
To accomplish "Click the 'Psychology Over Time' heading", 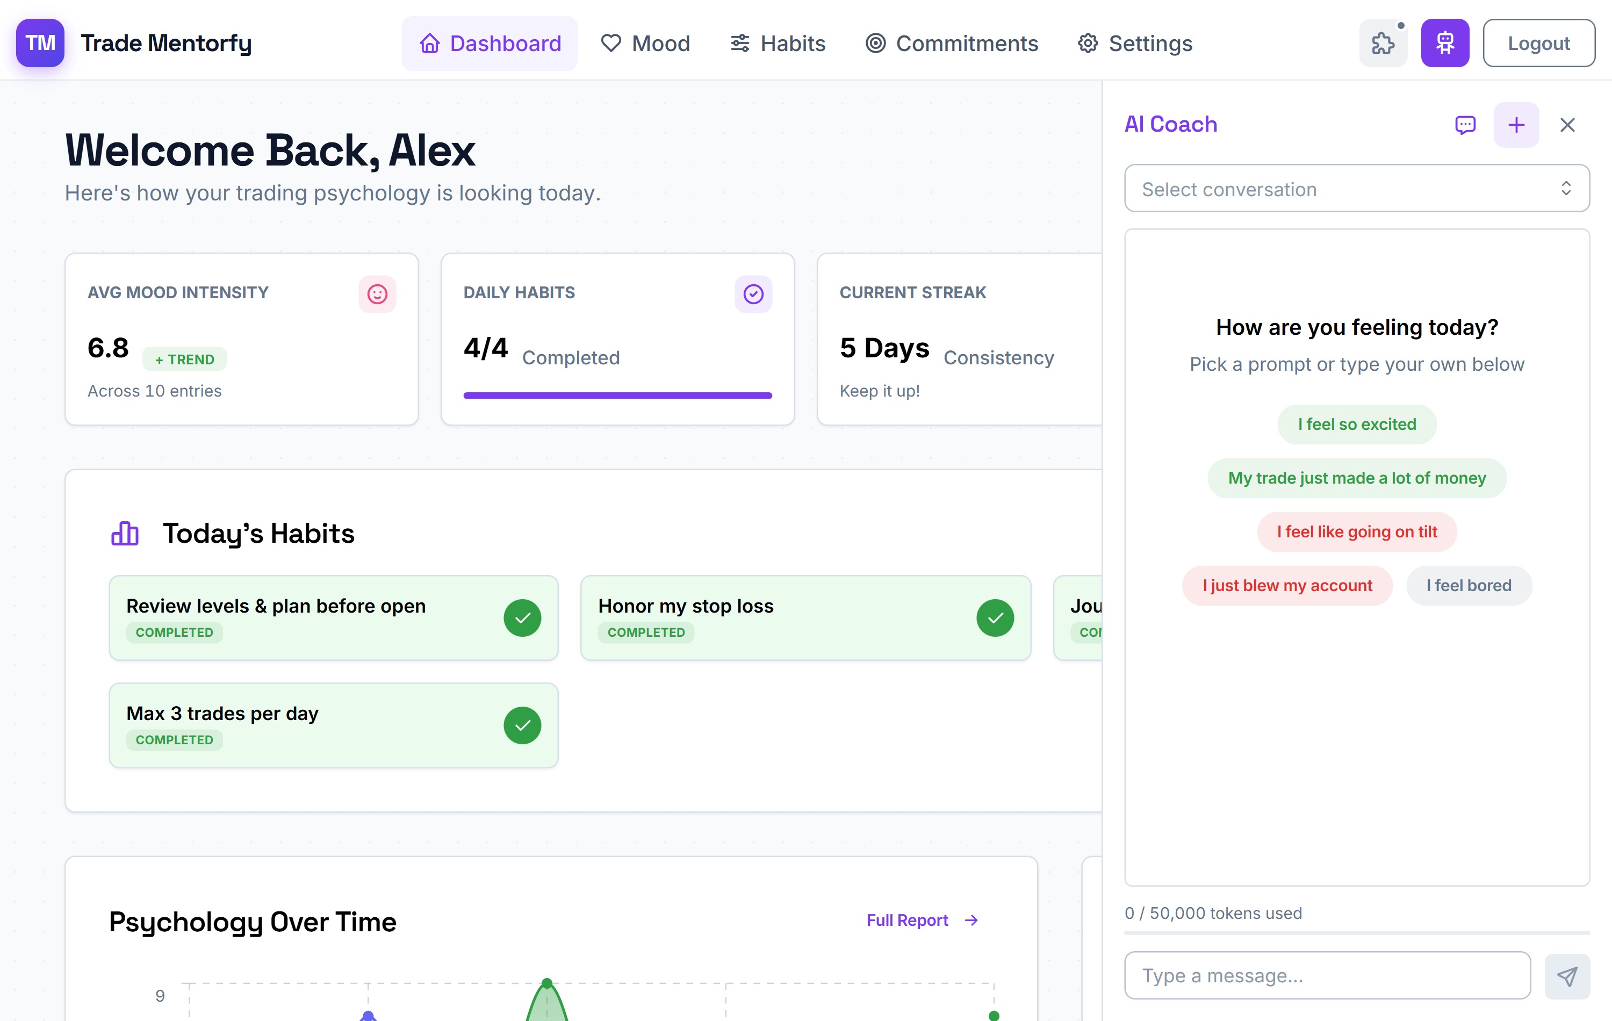I will (x=253, y=922).
